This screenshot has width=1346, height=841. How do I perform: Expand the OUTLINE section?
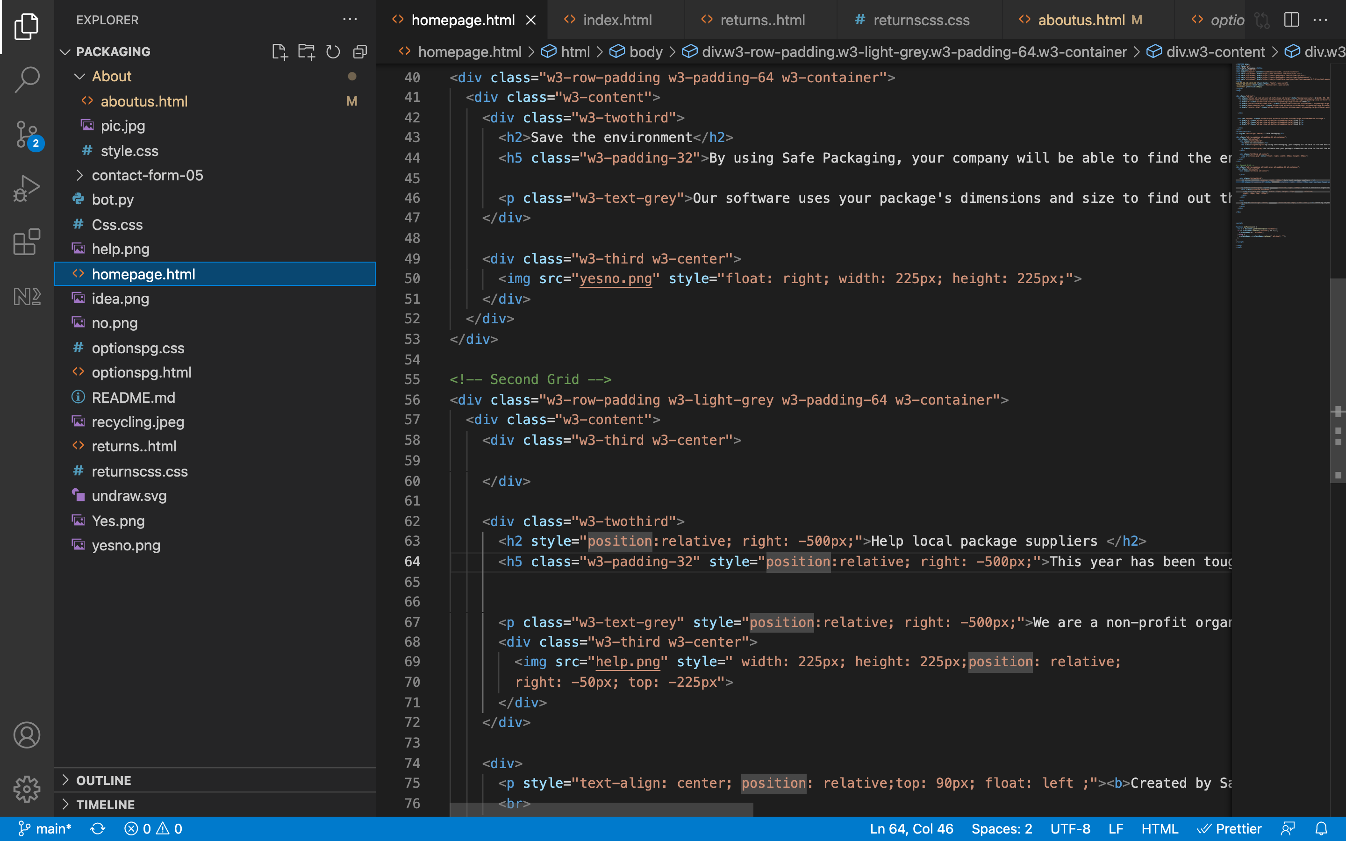(103, 780)
